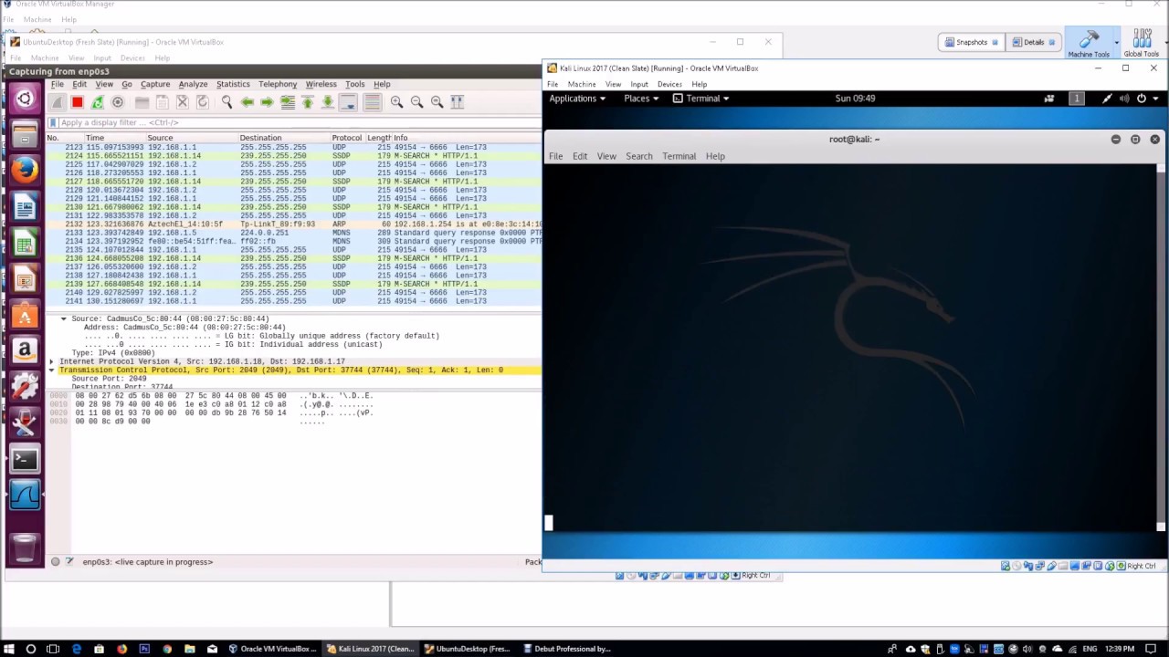Screen dimensions: 1169x657
Task: Click Machine Tools button in VirtualBox Manager
Action: tap(1089, 43)
